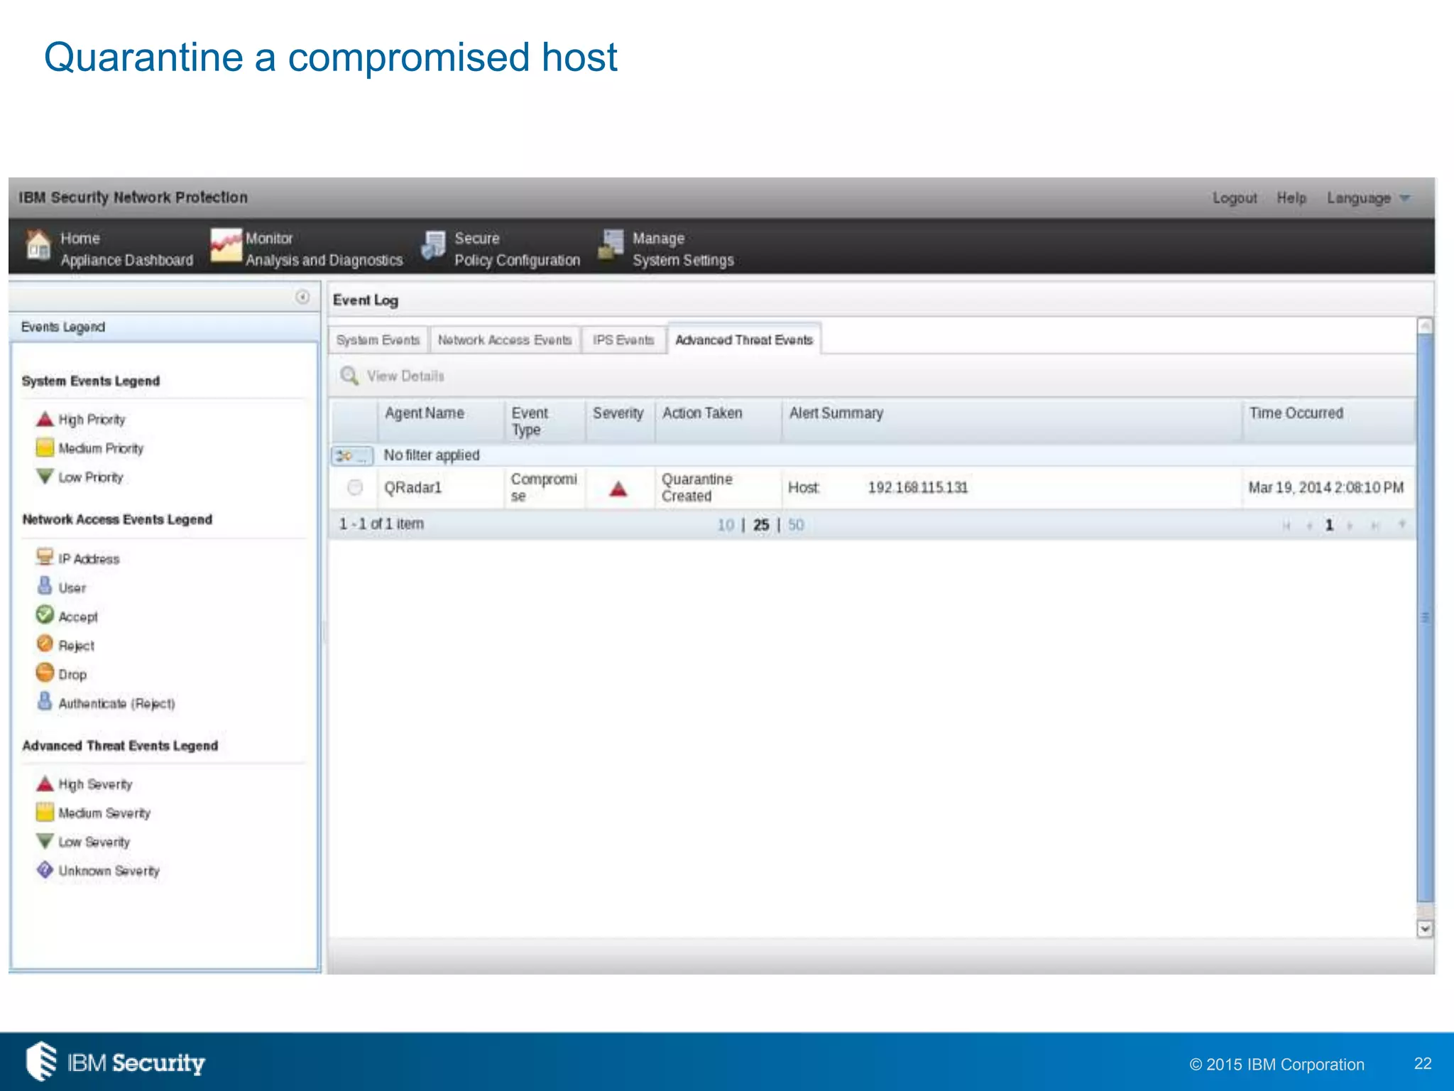Click the host IP 192.168.115.131
1454x1091 pixels.
[x=917, y=488]
